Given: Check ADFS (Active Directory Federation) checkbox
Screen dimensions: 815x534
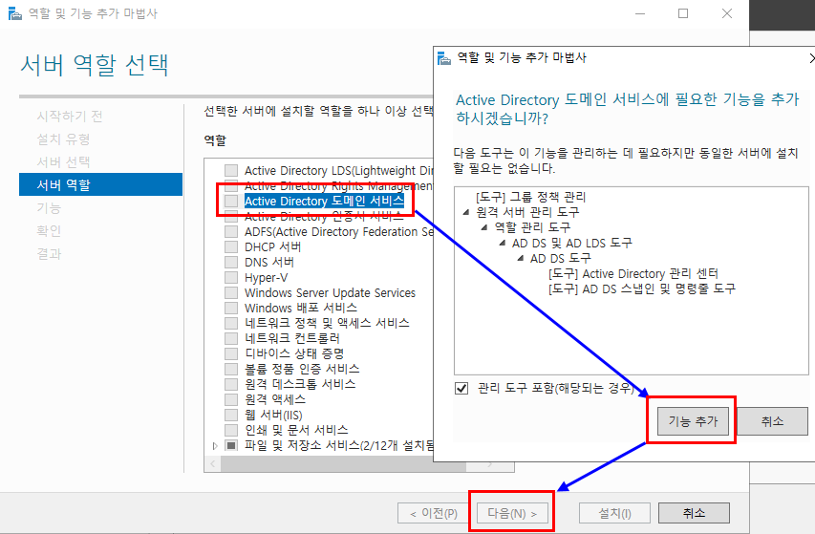Looking at the screenshot, I should coord(231,232).
